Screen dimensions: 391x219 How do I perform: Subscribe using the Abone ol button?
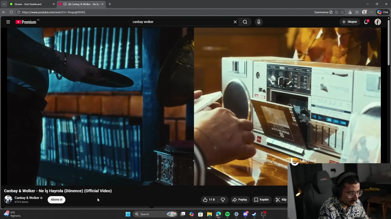pos(57,200)
